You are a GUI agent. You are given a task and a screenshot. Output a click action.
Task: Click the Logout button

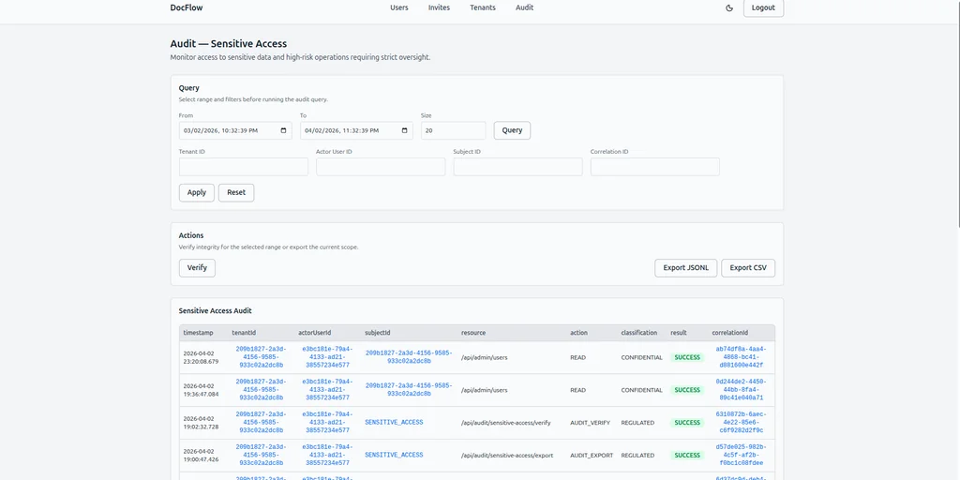pyautogui.click(x=763, y=7)
